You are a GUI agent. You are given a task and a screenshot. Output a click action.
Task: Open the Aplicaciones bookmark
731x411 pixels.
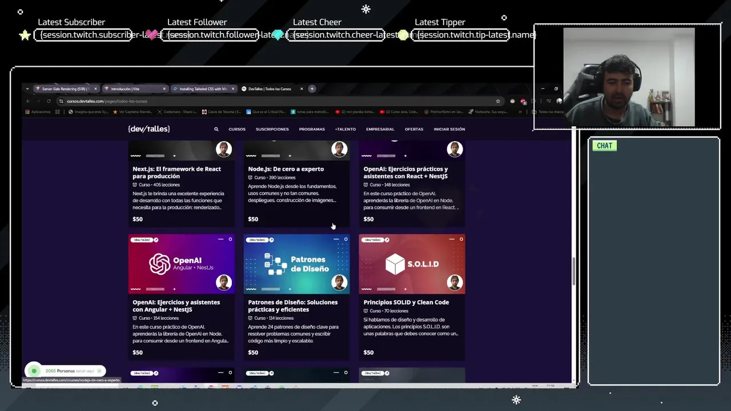click(38, 112)
